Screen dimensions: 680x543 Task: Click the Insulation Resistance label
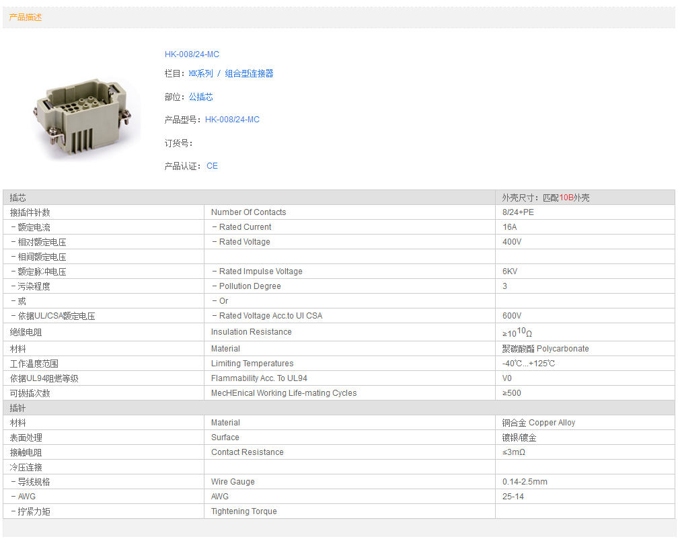pos(251,332)
